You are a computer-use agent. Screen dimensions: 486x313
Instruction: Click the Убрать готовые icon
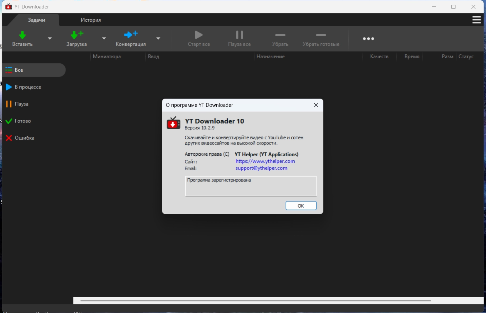(321, 35)
